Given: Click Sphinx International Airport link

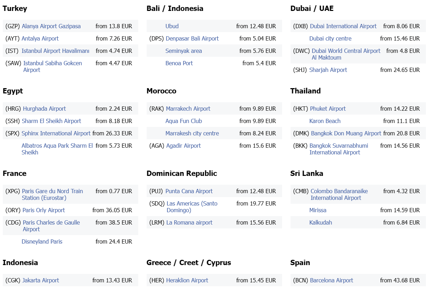Looking at the screenshot, I should pyautogui.click(x=56, y=133).
